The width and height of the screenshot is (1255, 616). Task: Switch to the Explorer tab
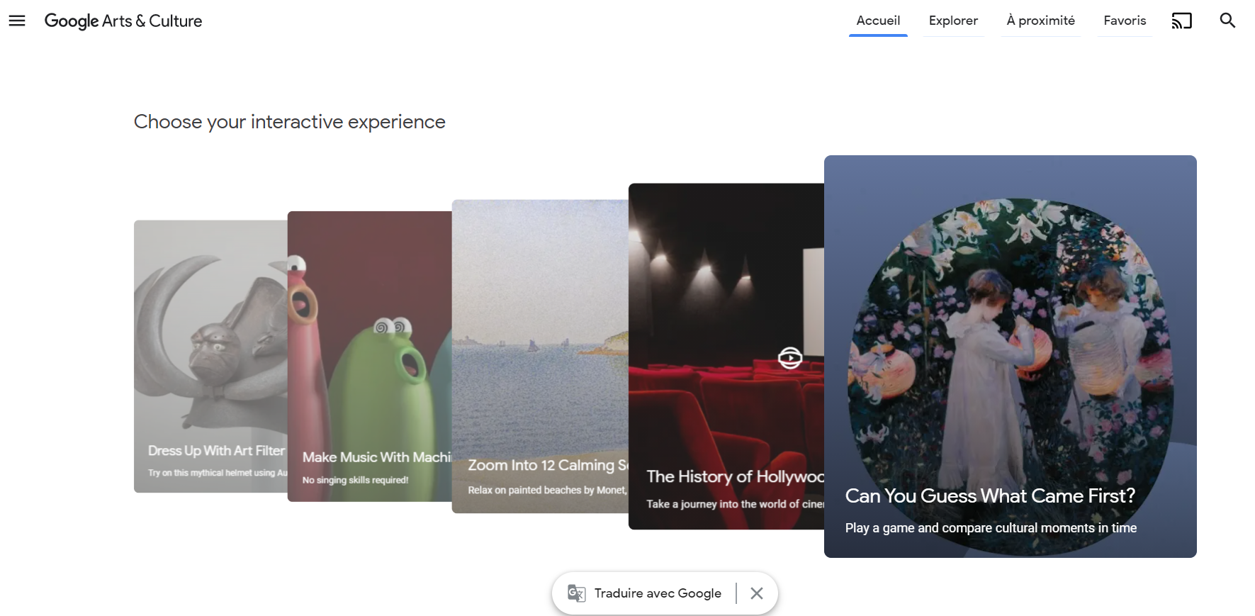[x=953, y=21]
